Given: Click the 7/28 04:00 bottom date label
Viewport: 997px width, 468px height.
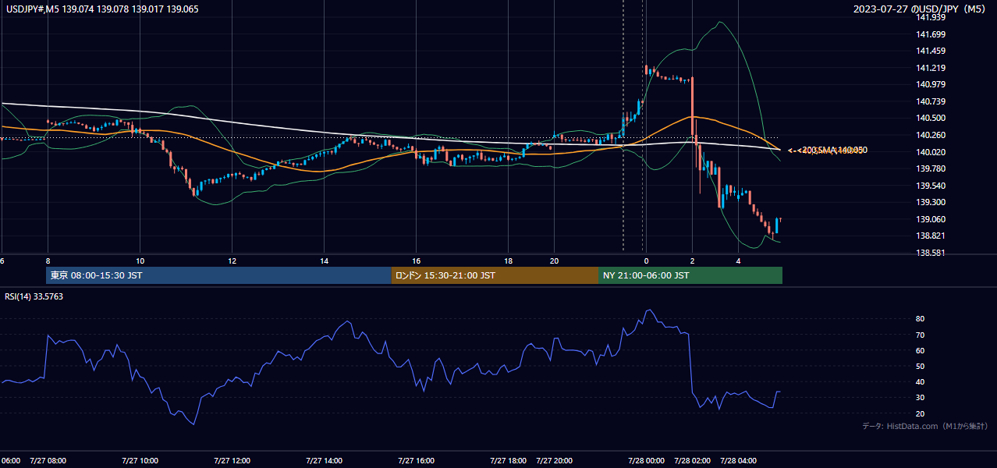Looking at the screenshot, I should click(x=738, y=460).
